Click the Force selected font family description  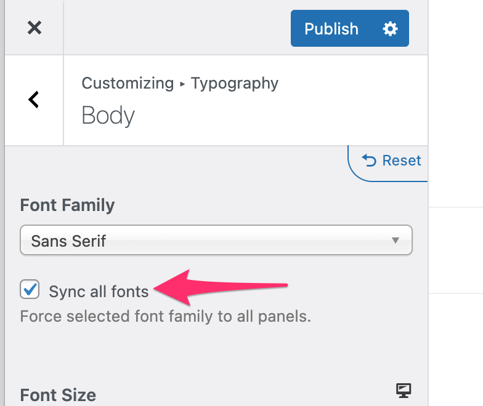pos(165,316)
